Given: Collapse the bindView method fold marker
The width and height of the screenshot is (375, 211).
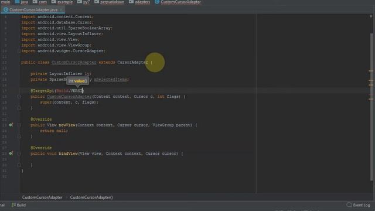Looking at the screenshot, I should pyautogui.click(x=19, y=154).
